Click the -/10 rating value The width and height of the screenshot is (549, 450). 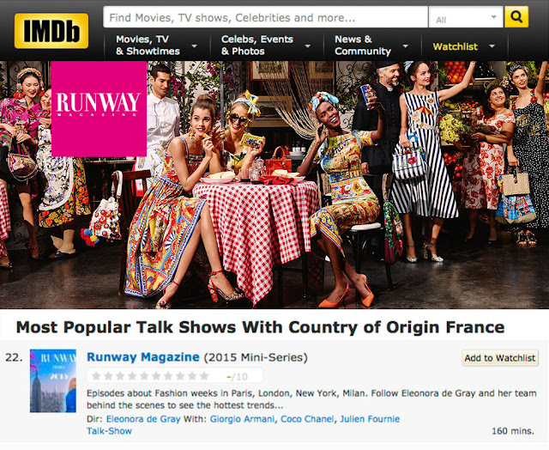click(237, 377)
